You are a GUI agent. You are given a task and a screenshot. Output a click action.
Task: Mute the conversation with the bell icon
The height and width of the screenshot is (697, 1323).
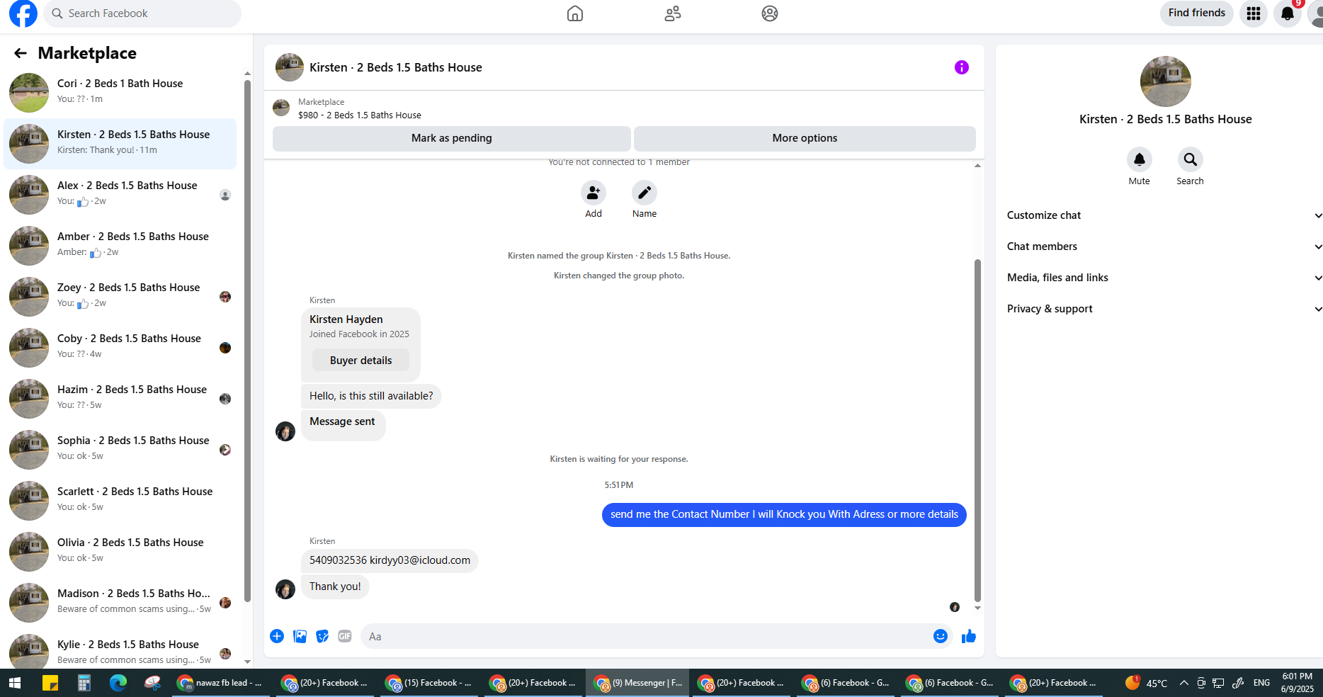[1140, 159]
